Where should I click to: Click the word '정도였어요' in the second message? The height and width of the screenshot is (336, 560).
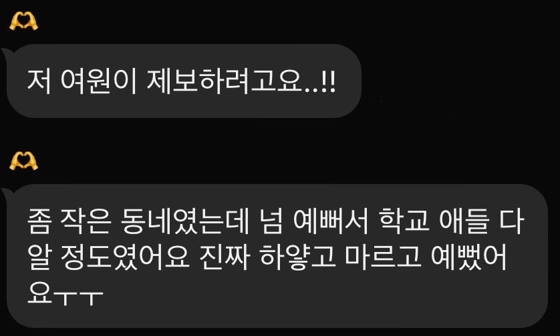[x=125, y=258]
